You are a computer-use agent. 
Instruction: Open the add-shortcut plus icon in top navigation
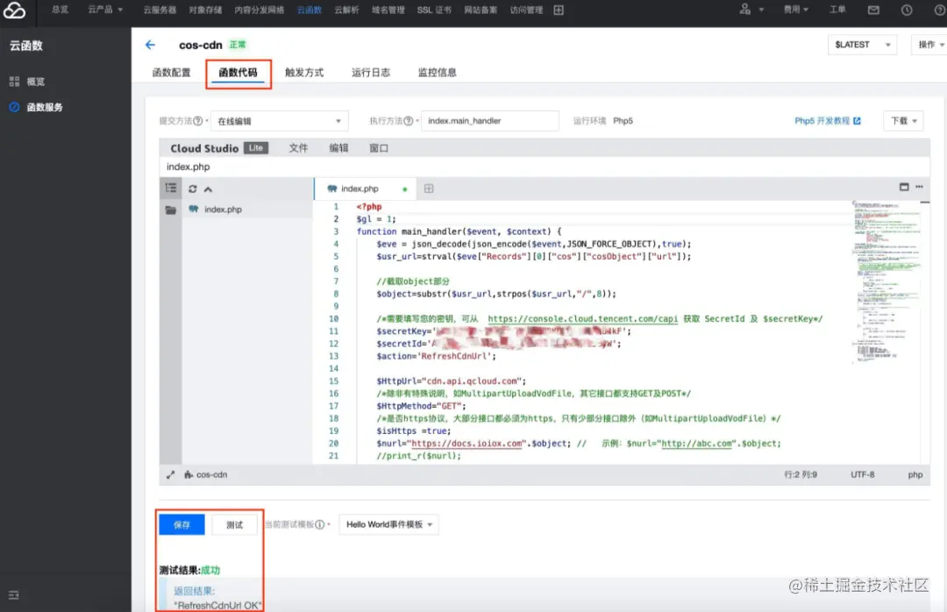[559, 10]
